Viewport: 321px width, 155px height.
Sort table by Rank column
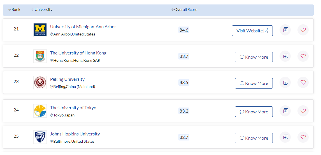[x=14, y=9]
